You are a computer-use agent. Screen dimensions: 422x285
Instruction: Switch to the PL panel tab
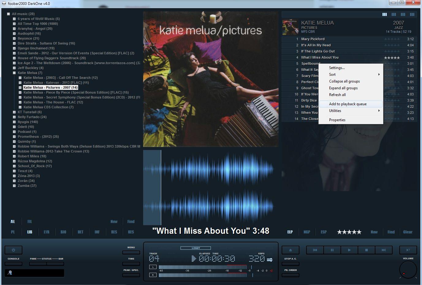[x=13, y=232]
